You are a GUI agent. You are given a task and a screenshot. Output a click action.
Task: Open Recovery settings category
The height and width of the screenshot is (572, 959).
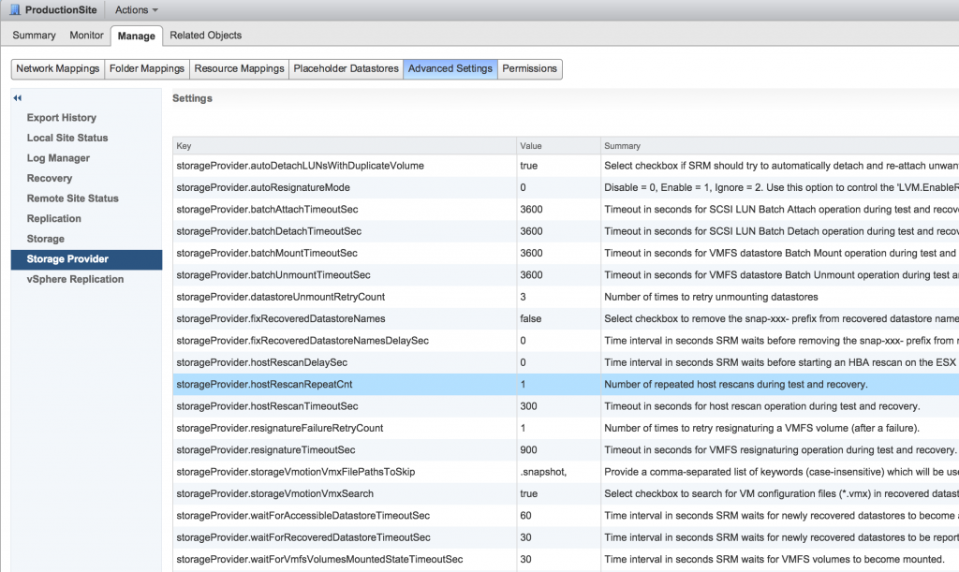pos(50,178)
